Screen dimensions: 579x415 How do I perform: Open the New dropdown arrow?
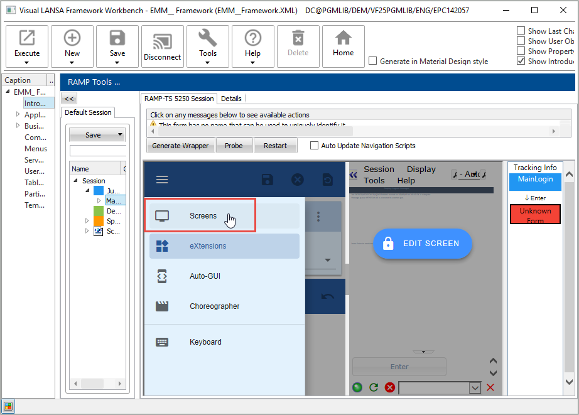point(72,63)
